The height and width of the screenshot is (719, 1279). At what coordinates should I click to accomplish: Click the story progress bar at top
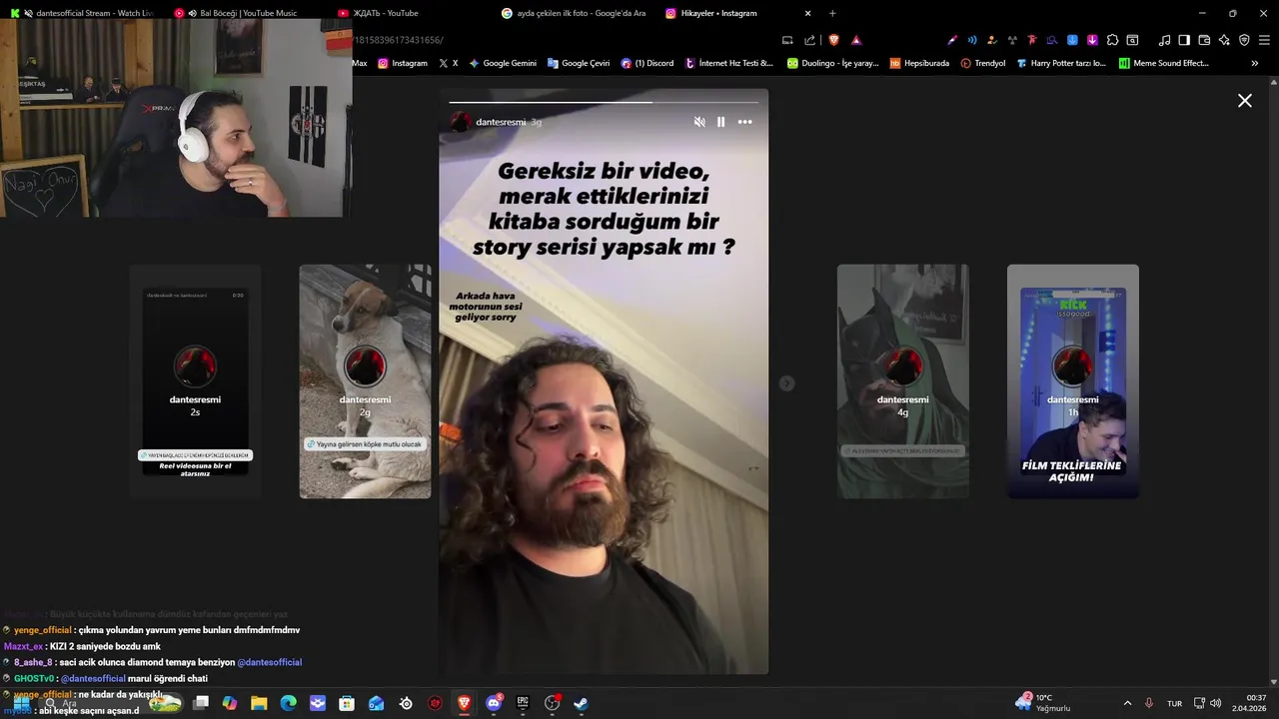pyautogui.click(x=604, y=102)
